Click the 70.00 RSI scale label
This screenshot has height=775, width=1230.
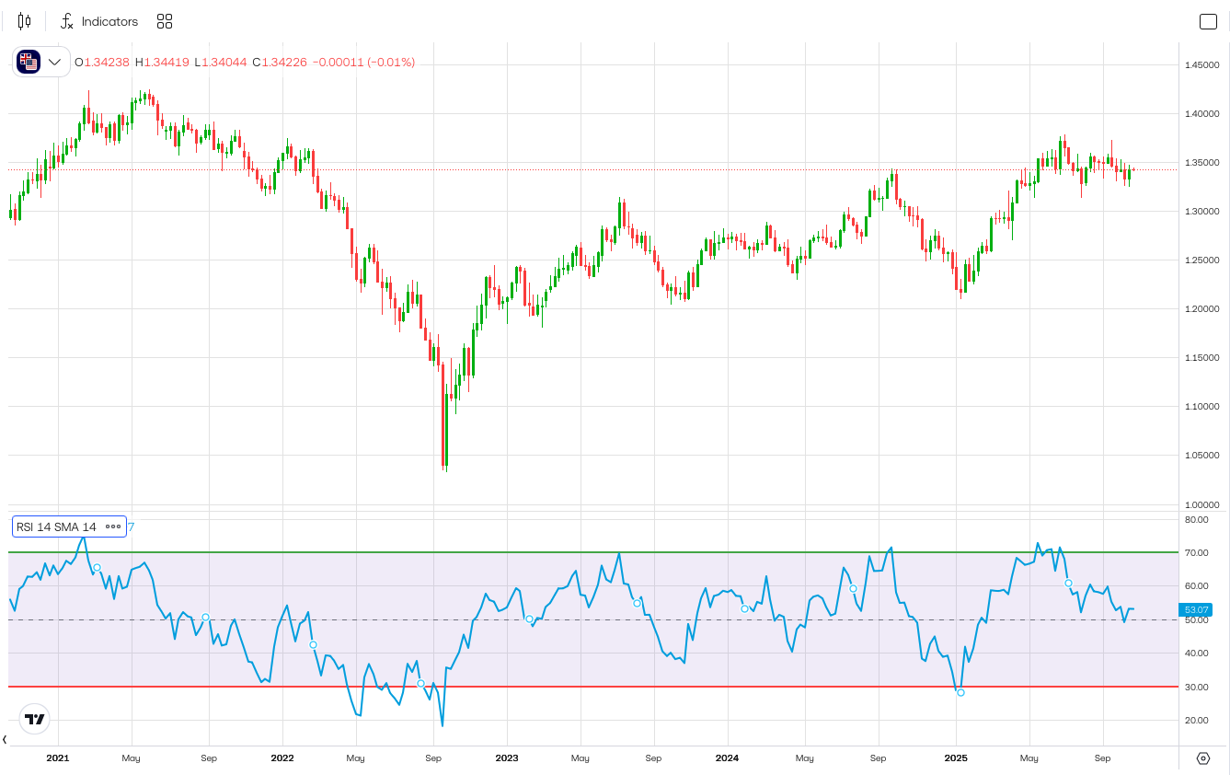[1196, 553]
